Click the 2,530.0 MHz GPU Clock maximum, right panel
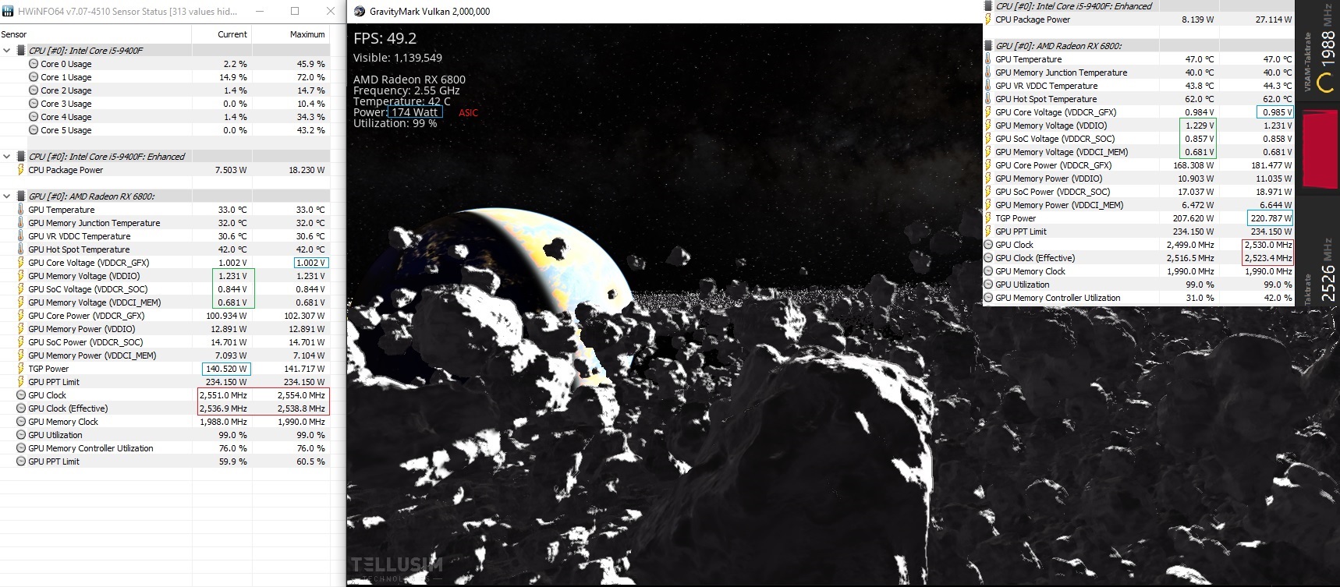Viewport: 1340px width, 587px height. click(1268, 245)
